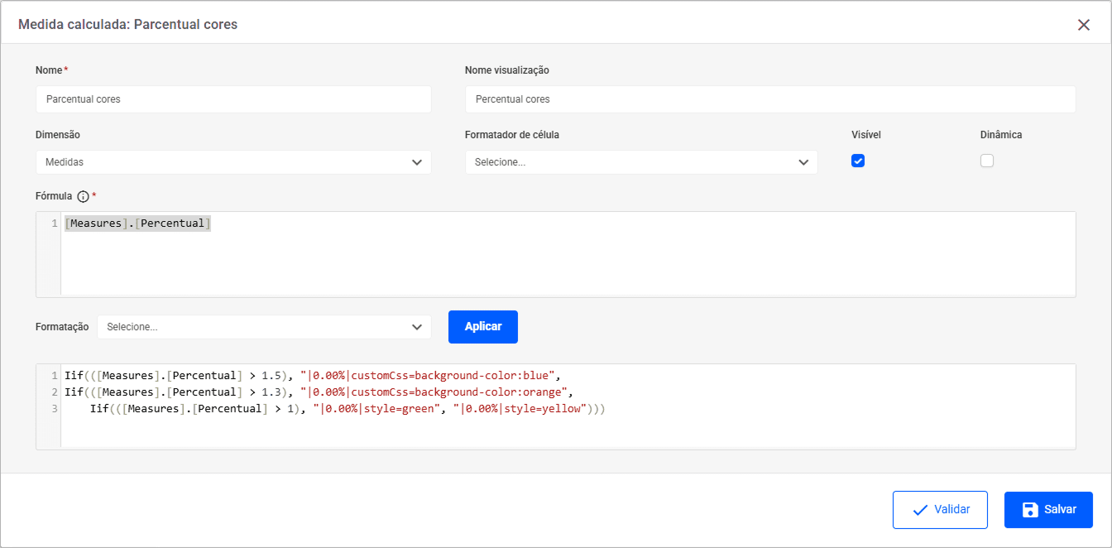1112x548 pixels.
Task: Focus the Nome input field
Action: [233, 99]
